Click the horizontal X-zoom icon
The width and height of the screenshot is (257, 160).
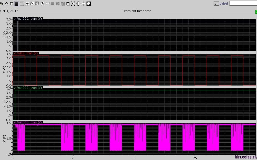tap(78, 3)
